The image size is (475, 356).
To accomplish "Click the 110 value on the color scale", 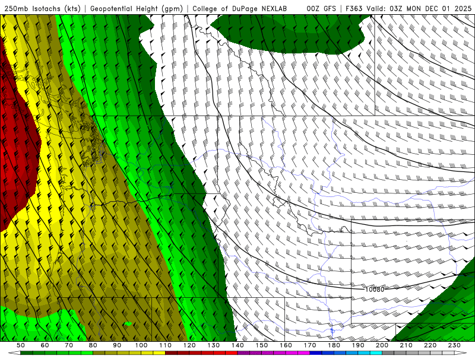I will click(165, 345).
